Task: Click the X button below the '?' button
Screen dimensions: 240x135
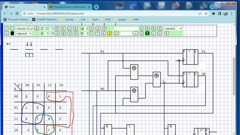Action: coord(6,33)
